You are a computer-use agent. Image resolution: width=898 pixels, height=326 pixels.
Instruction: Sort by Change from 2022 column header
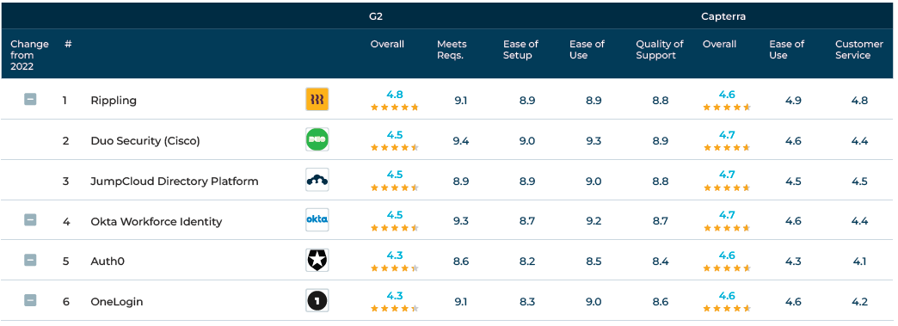tap(29, 55)
